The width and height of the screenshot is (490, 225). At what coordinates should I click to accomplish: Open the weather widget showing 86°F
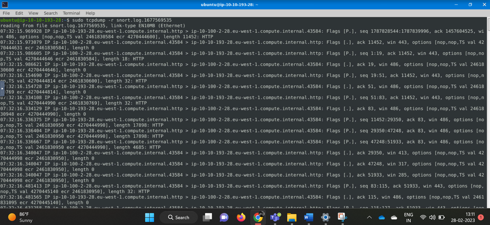click(x=20, y=217)
